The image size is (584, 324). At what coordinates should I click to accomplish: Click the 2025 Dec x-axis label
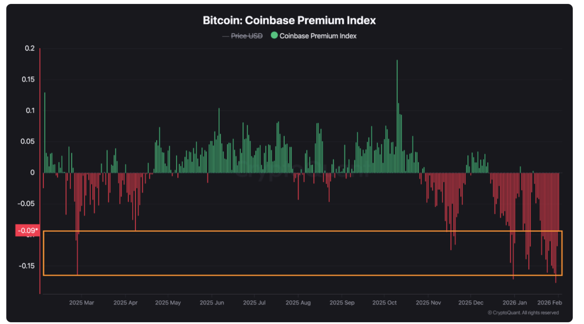[x=471, y=302]
